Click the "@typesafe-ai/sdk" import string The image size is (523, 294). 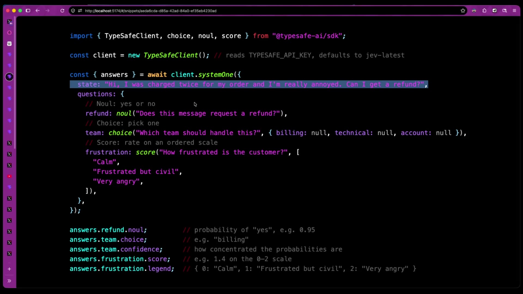pos(307,36)
